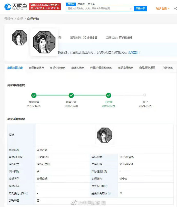Click the help icon beside 优先权日期

(x=107, y=186)
